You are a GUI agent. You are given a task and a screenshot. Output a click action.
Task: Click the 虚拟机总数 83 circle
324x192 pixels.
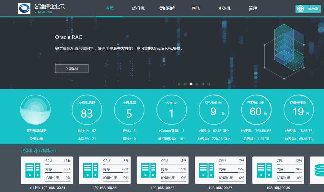point(87,110)
